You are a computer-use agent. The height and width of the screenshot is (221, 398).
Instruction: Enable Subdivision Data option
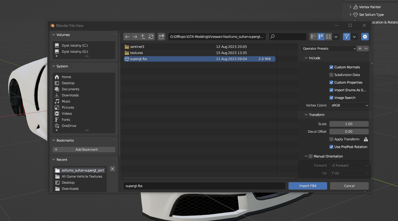(x=331, y=75)
